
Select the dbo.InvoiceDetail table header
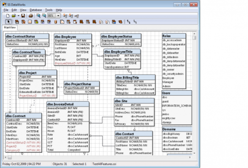coord(68,104)
